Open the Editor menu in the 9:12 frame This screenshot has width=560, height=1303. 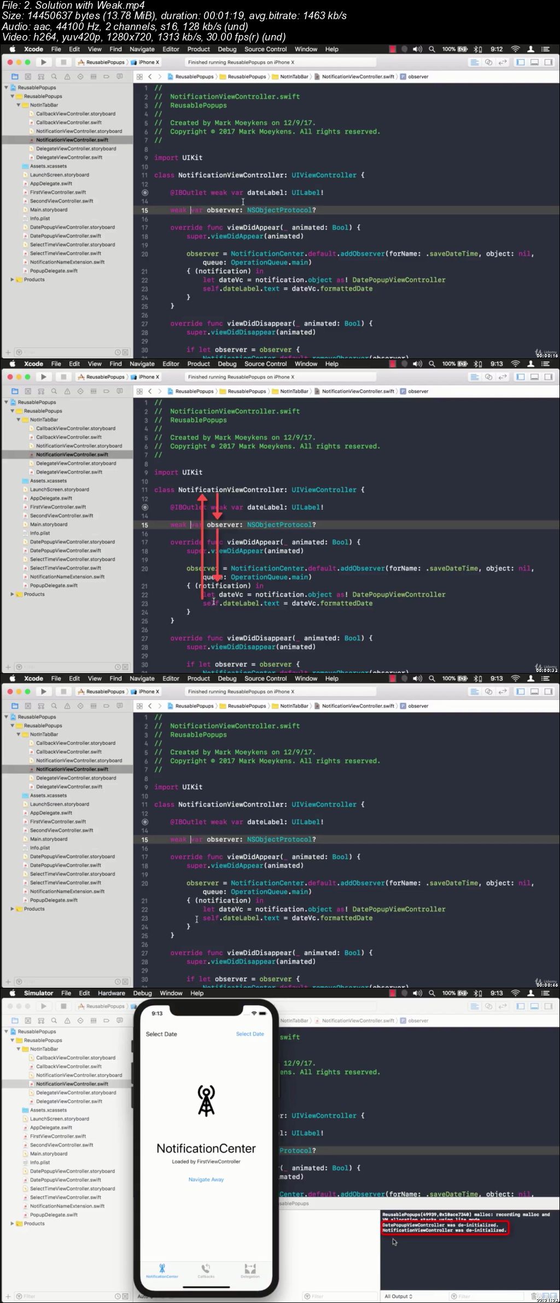(171, 49)
